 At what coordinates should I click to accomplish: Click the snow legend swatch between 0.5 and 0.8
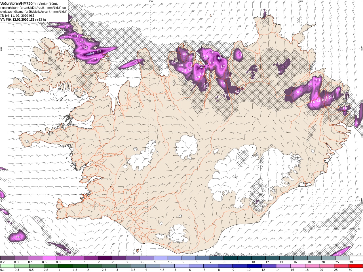click(x=49, y=258)
